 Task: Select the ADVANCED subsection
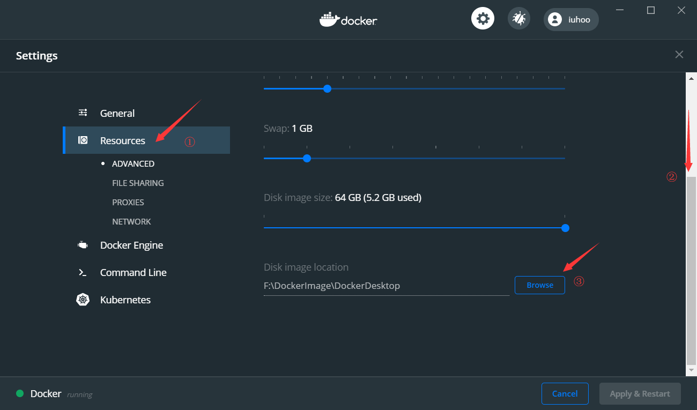tap(133, 163)
